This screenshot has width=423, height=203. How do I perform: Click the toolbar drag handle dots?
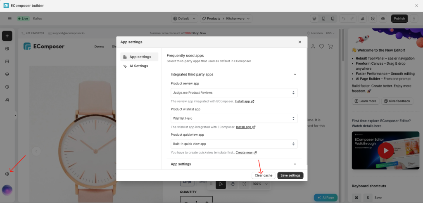(211, 184)
